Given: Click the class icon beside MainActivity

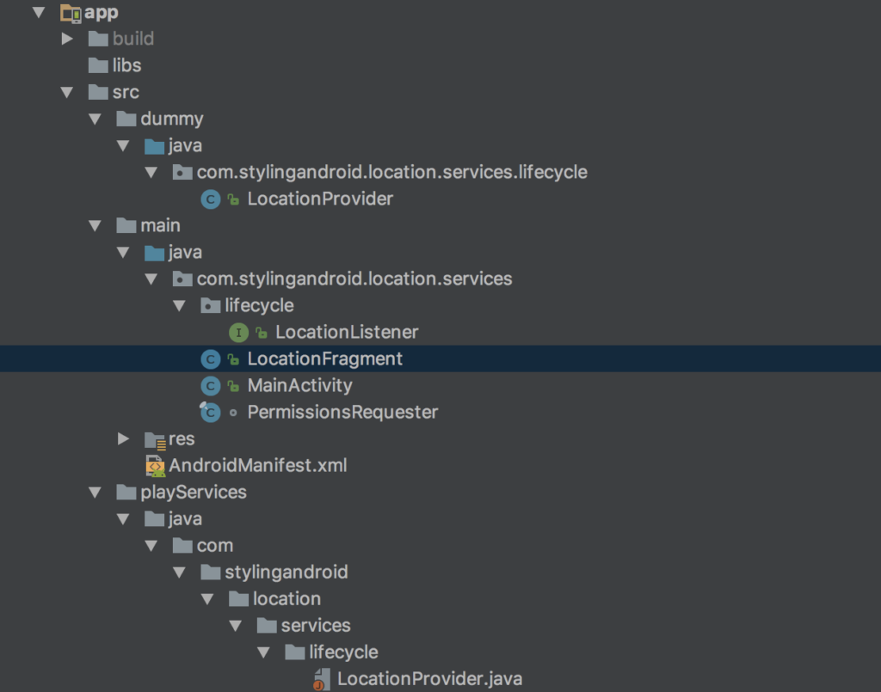Looking at the screenshot, I should tap(210, 385).
